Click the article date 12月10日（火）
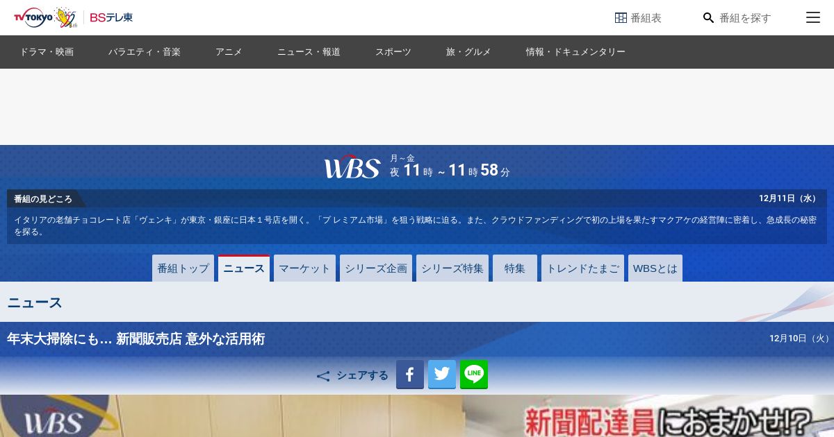834x437 pixels. click(x=800, y=339)
